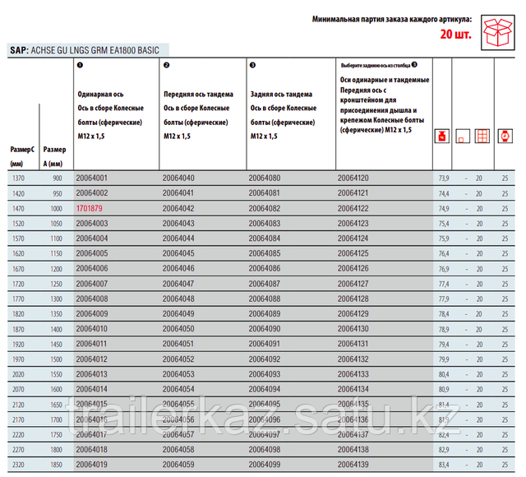The height and width of the screenshot is (477, 526).
Task: Select article number 20064089
Action: click(265, 314)
